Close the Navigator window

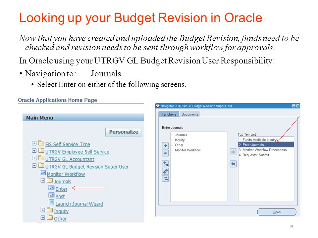298,106
